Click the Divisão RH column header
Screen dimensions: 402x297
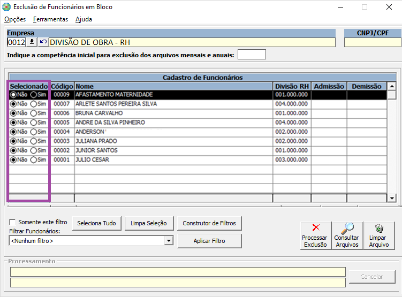point(292,86)
